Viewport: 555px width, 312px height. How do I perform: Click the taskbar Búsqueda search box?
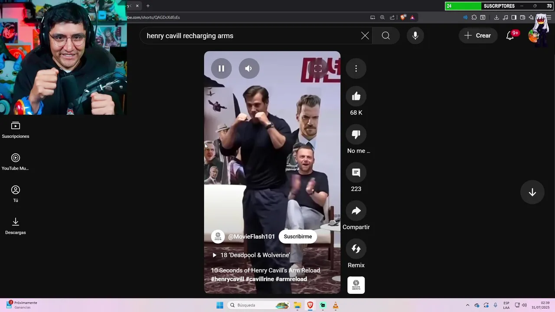tap(259, 305)
